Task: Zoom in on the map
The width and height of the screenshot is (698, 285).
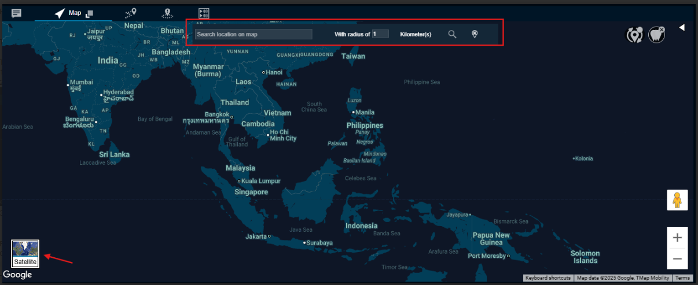Action: [677, 238]
